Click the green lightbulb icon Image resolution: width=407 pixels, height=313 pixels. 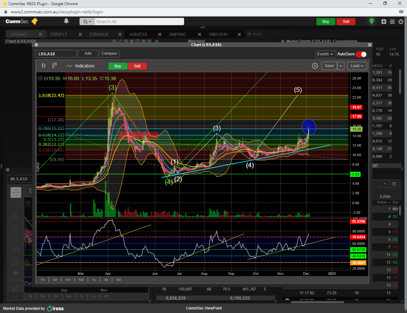(x=371, y=21)
